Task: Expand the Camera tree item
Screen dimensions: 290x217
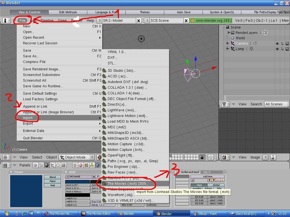Action: pyautogui.click(x=228, y=43)
